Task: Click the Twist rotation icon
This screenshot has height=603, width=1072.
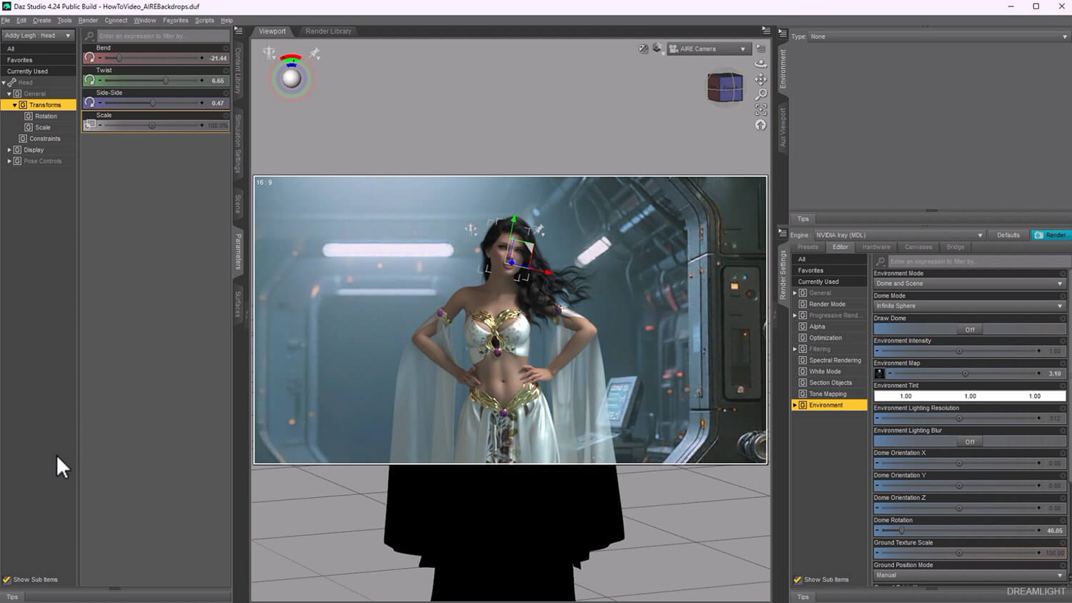Action: pos(89,80)
